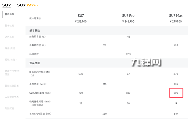Viewport: 188px width, 119px height.
Task: Click the ¥299,900 price for SU7 Max
Action: pyautogui.click(x=176, y=21)
